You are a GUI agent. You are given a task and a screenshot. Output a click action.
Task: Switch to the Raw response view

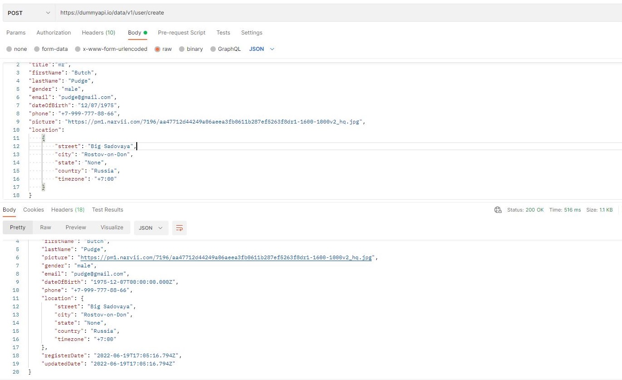pyautogui.click(x=45, y=227)
